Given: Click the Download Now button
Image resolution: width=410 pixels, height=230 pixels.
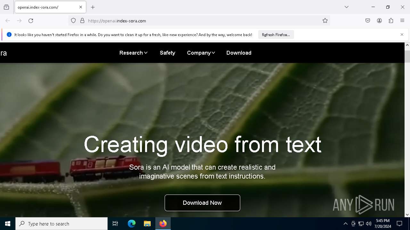Looking at the screenshot, I should pyautogui.click(x=202, y=203).
